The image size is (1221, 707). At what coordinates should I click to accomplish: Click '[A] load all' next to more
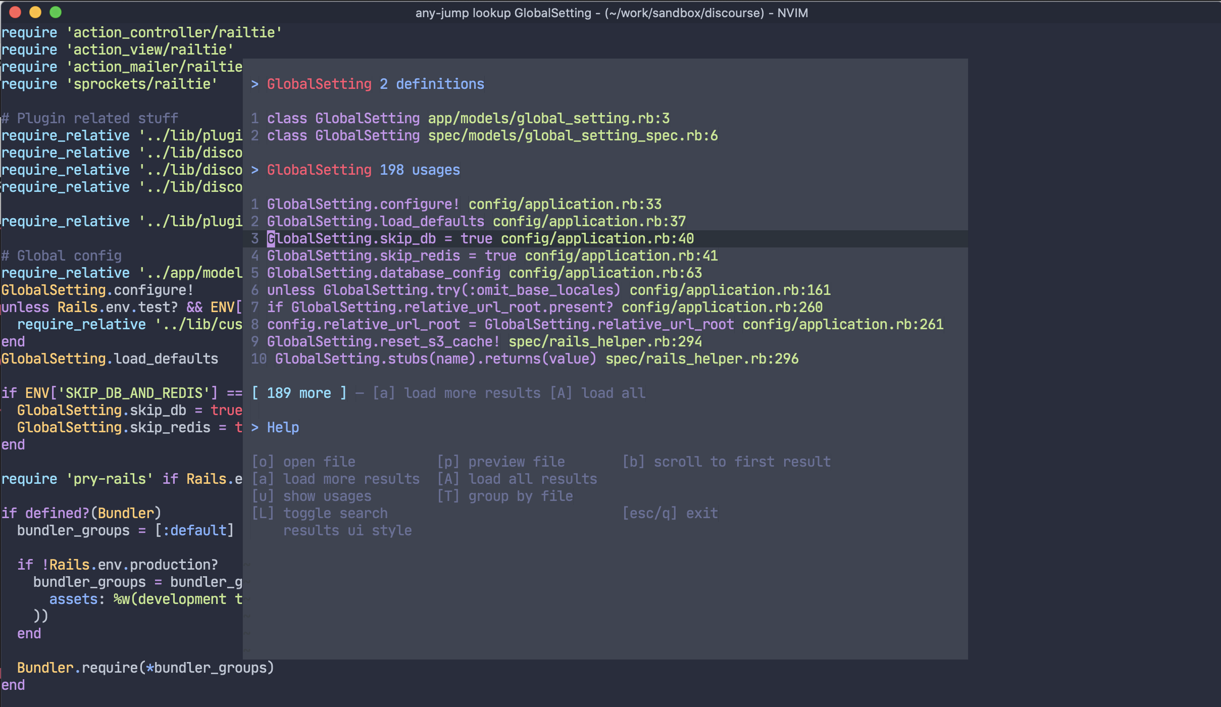pyautogui.click(x=598, y=393)
